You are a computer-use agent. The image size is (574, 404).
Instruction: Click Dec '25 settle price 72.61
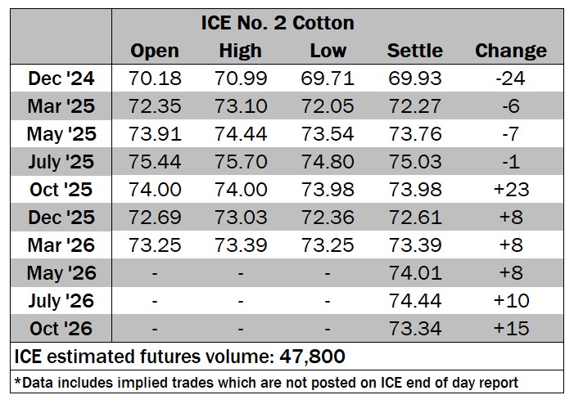coord(414,218)
